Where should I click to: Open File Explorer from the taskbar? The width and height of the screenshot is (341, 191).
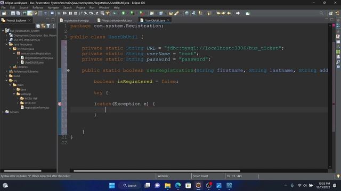(x=168, y=186)
